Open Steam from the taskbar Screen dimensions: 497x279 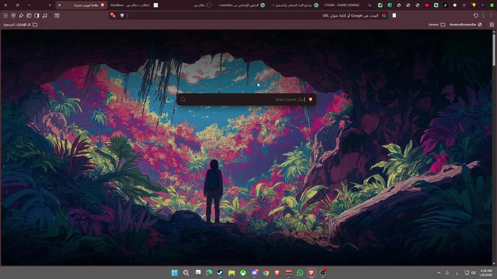point(220,273)
